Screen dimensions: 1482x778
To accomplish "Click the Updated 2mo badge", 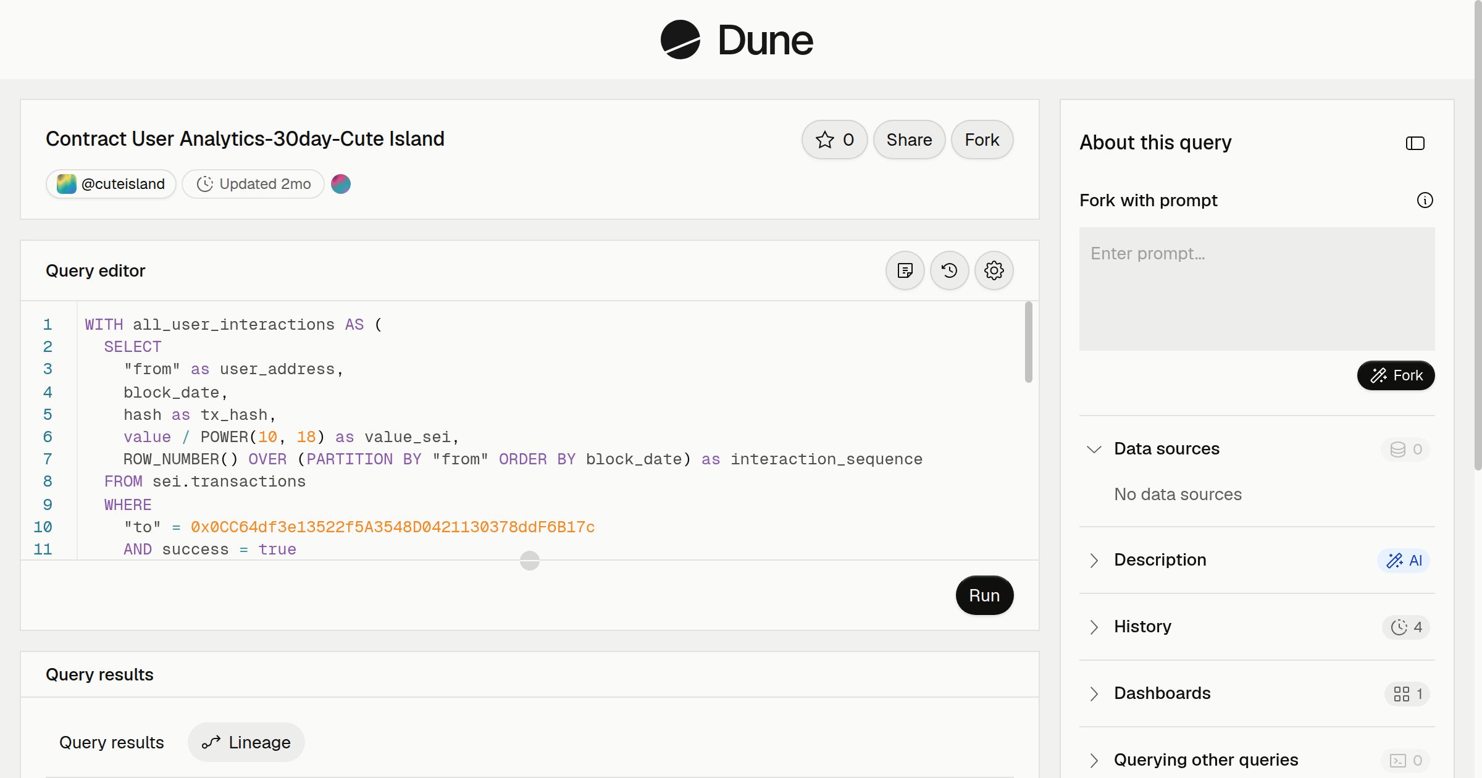I will coord(253,184).
